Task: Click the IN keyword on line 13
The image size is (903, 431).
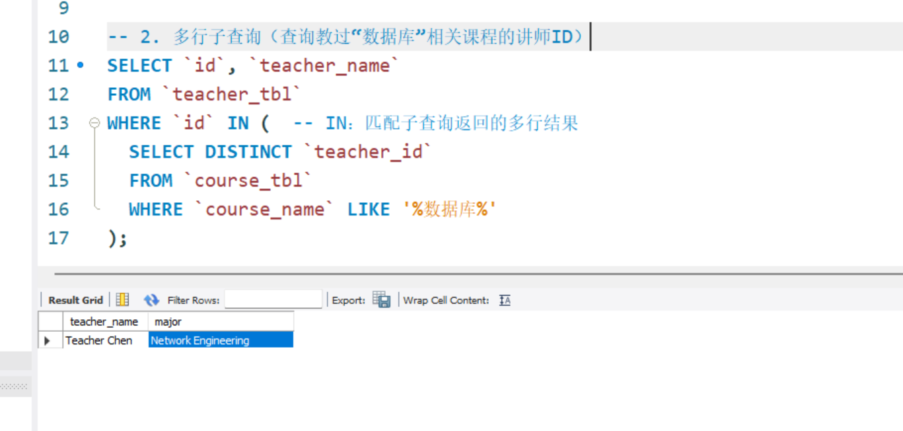Action: pyautogui.click(x=238, y=123)
